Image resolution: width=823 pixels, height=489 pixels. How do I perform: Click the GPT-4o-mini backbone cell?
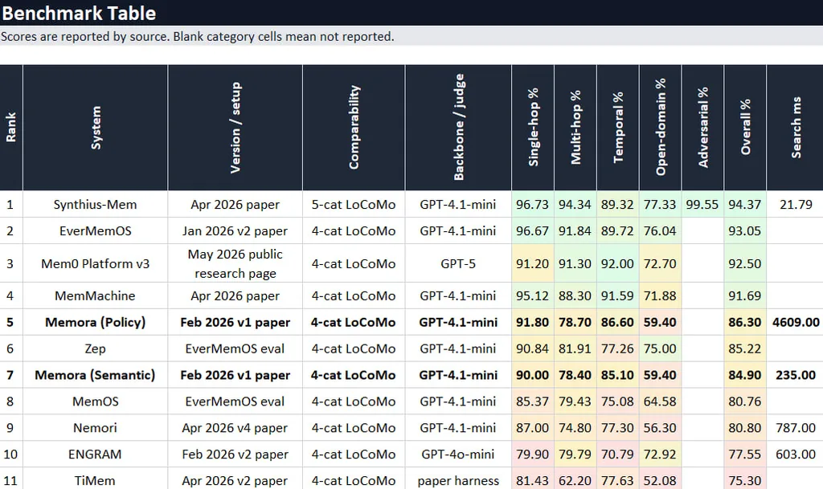click(x=458, y=454)
